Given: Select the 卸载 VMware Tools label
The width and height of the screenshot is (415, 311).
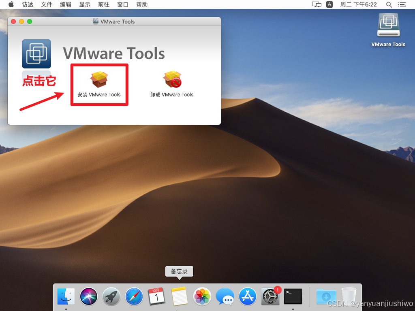Looking at the screenshot, I should click(172, 95).
